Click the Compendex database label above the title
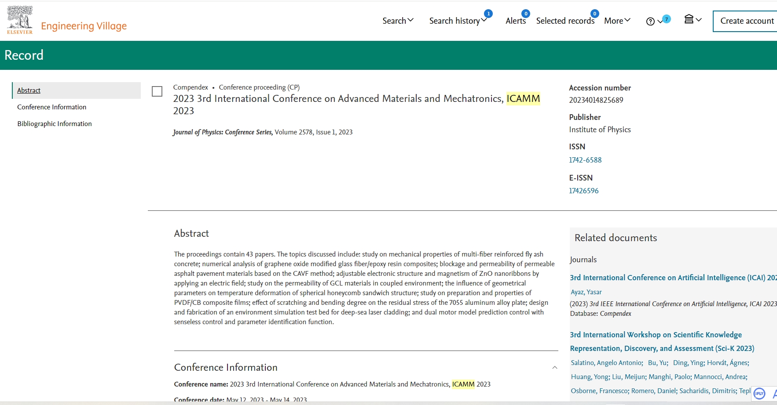The image size is (777, 405). (x=191, y=87)
